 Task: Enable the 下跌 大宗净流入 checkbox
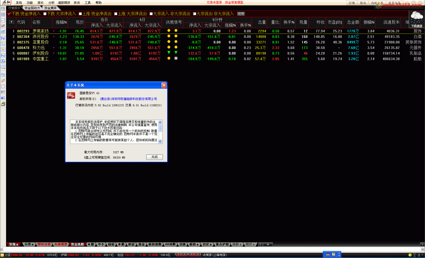(45, 14)
